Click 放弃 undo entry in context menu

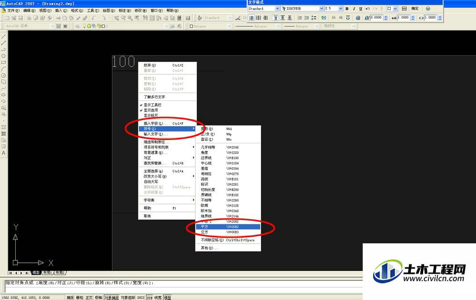pyautogui.click(x=167, y=65)
